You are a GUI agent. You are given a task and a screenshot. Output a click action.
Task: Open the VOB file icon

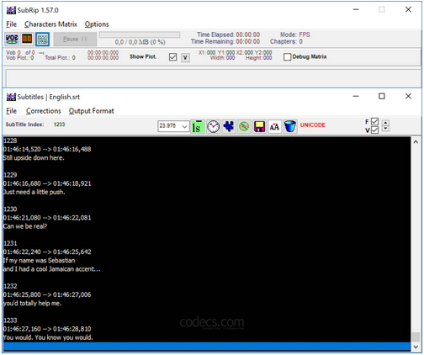click(12, 39)
